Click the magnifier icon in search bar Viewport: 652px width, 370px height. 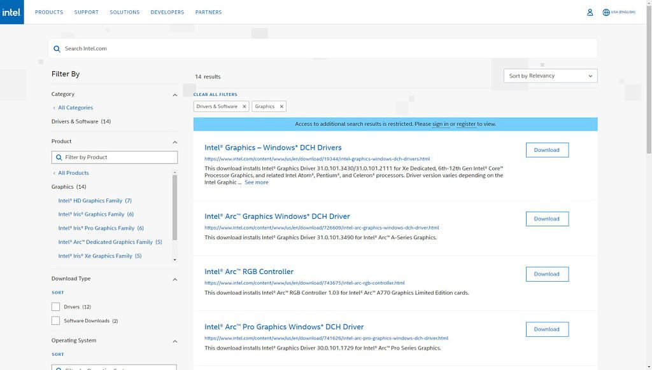(57, 48)
